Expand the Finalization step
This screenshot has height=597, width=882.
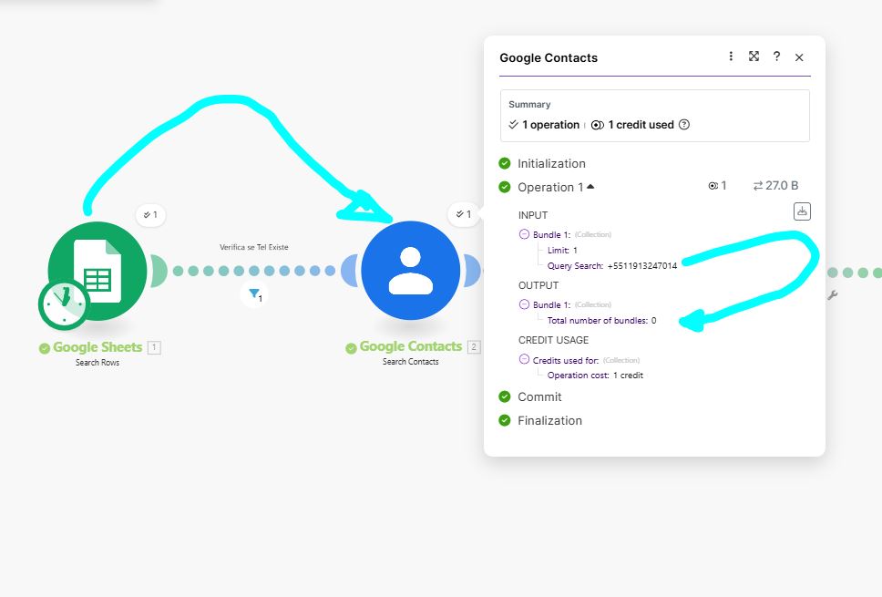point(549,420)
